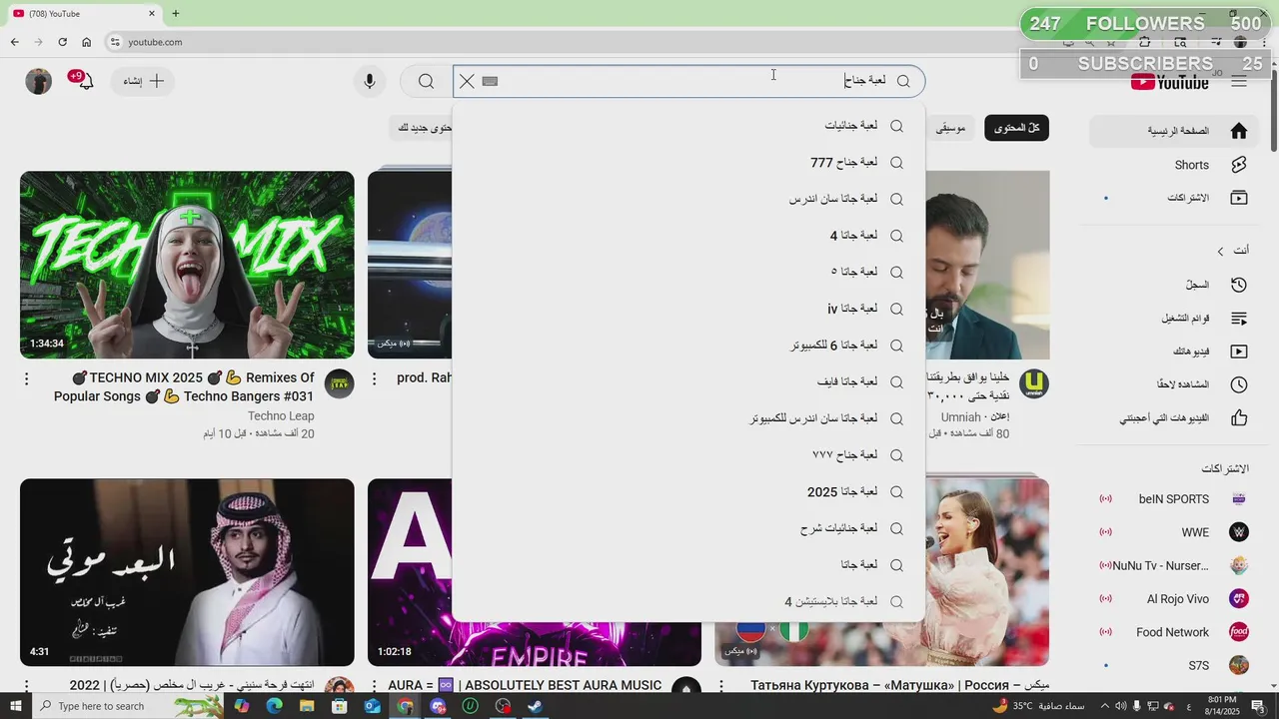Image resolution: width=1279 pixels, height=719 pixels.
Task: Open the WWE channel subscription
Action: 1176,532
